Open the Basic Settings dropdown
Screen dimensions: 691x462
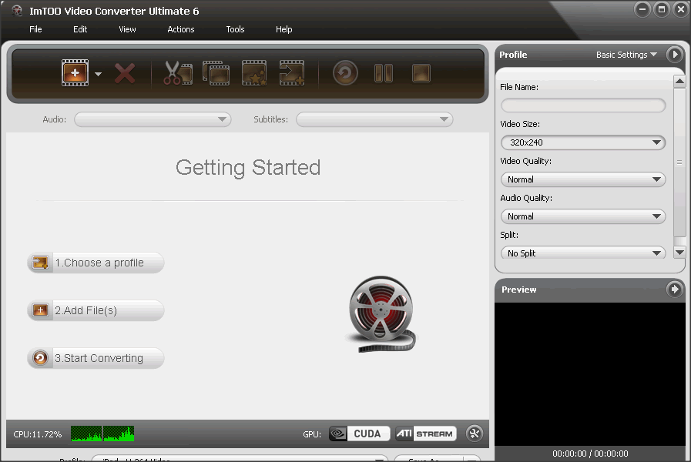pos(626,55)
